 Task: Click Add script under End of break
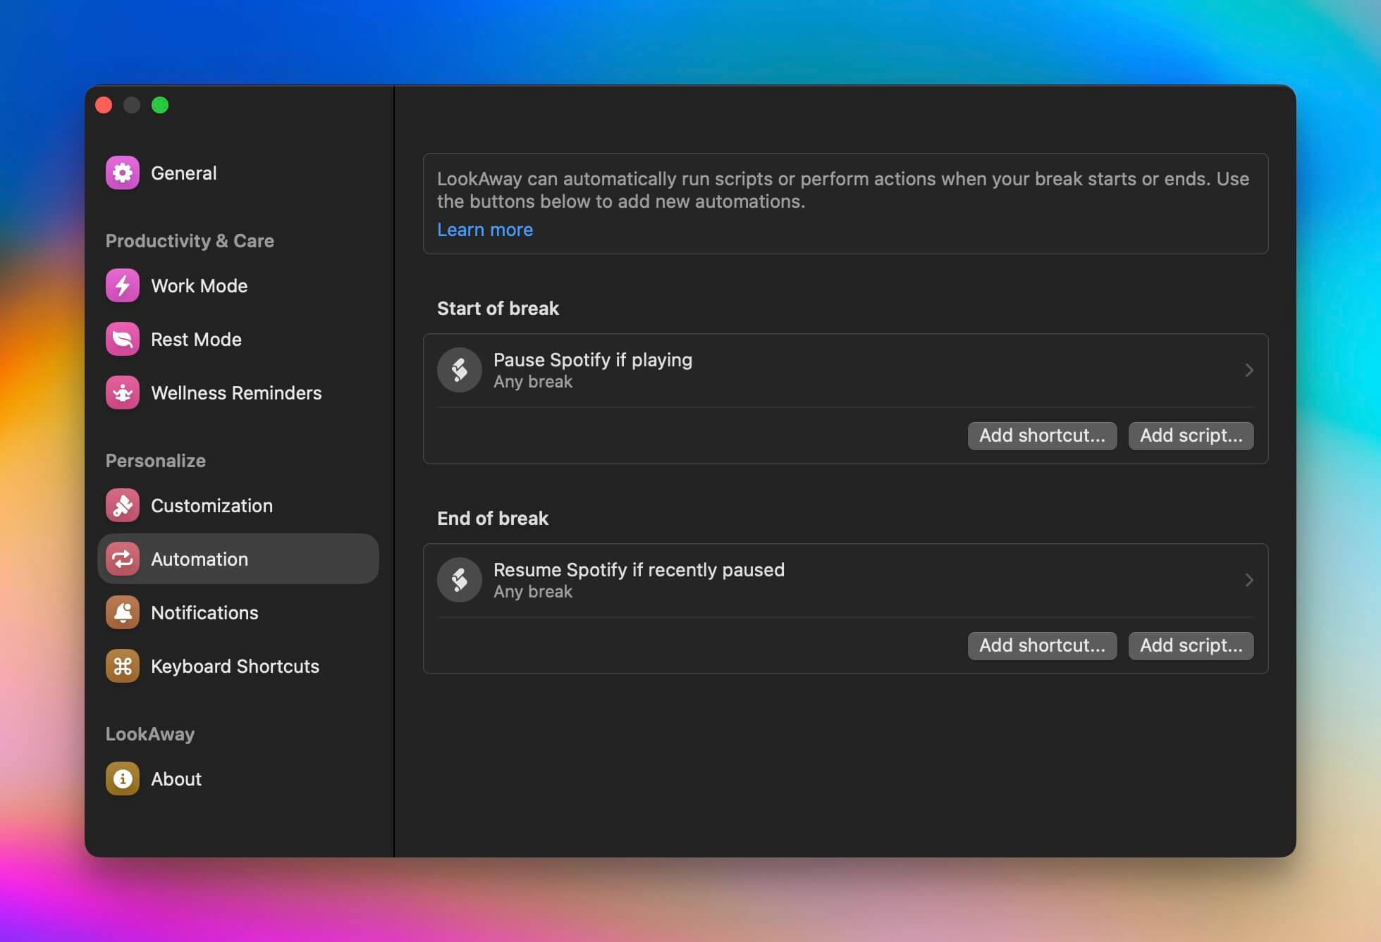(1191, 645)
